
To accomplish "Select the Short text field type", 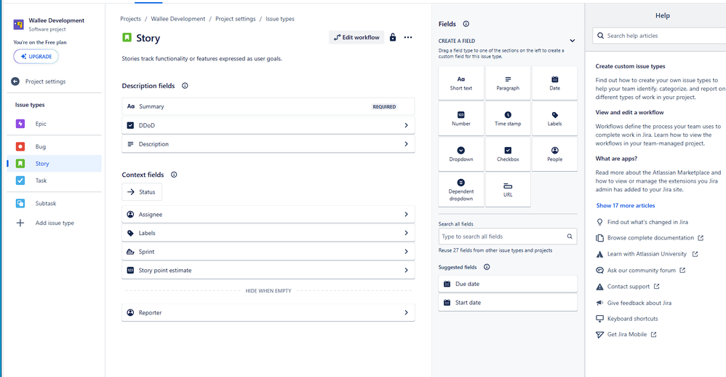I will coord(461,83).
